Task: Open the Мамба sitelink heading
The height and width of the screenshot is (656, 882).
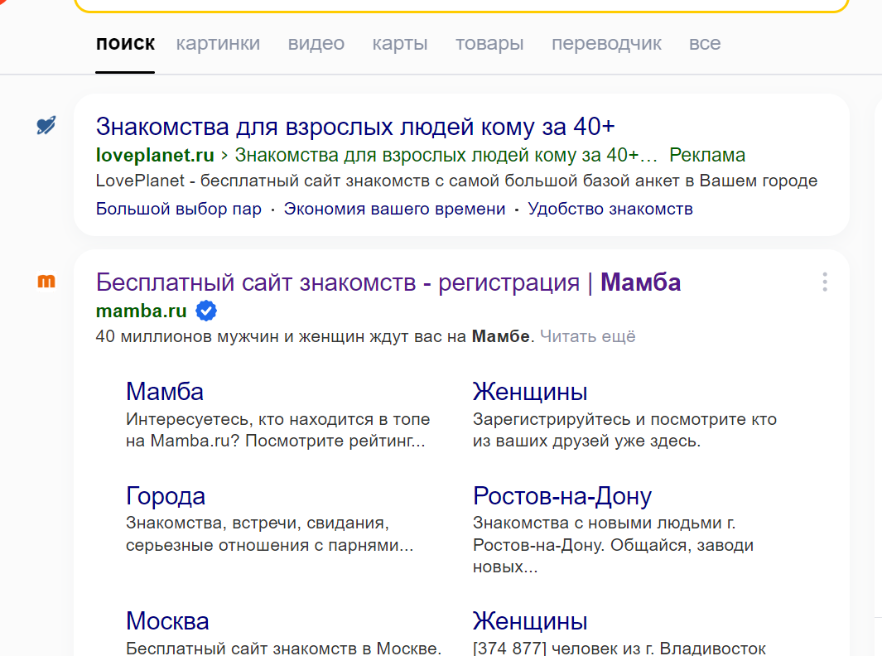Action: coord(165,392)
